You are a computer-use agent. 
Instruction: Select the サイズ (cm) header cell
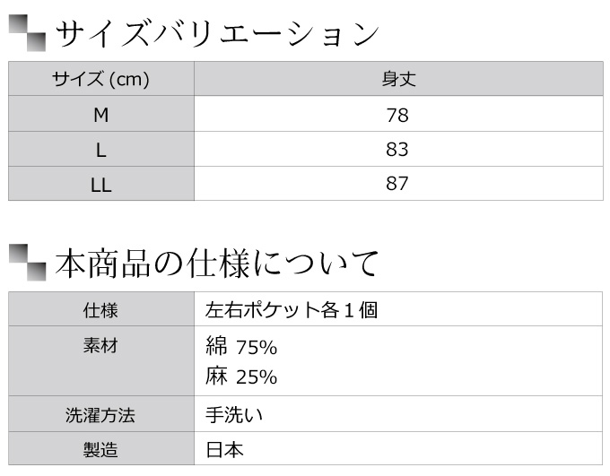[101, 79]
